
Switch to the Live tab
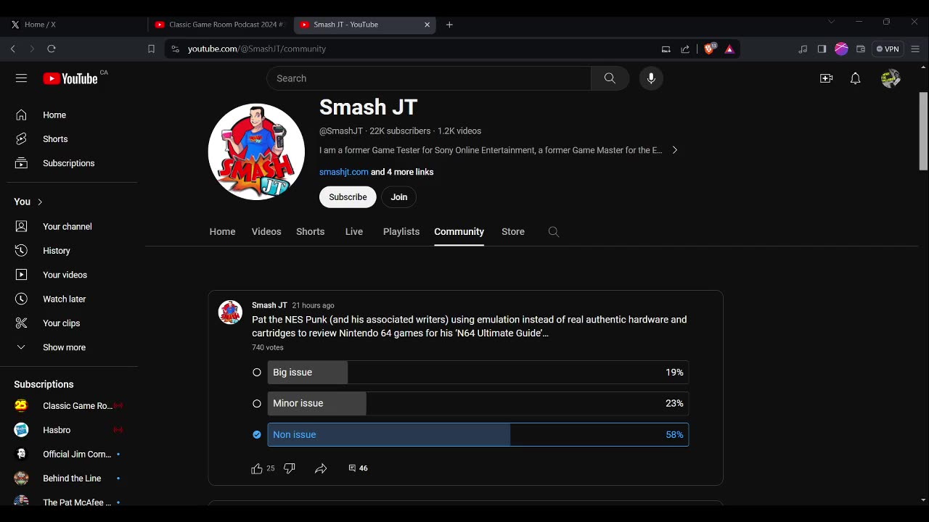(x=354, y=232)
